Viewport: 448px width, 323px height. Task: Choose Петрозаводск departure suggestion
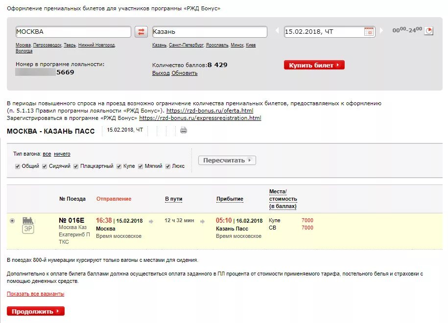47,45
